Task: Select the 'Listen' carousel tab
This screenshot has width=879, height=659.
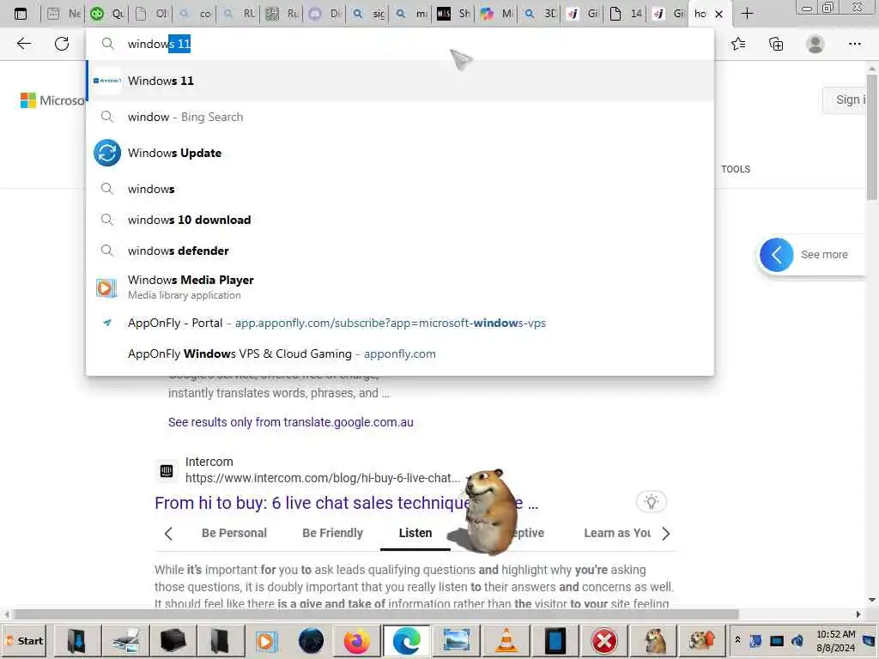Action: [x=415, y=533]
